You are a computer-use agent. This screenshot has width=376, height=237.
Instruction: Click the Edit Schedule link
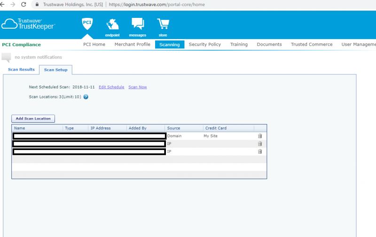111,87
